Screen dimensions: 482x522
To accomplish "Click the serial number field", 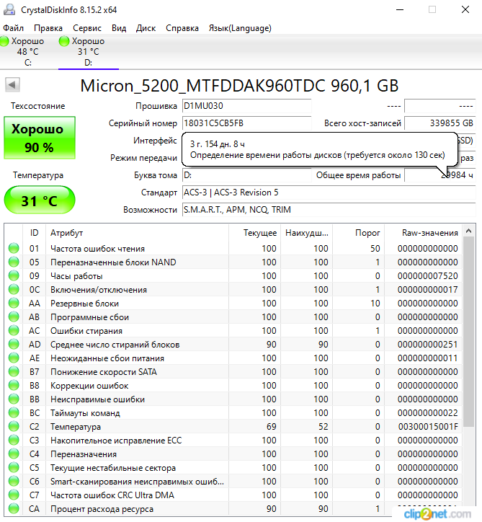I will 246,123.
